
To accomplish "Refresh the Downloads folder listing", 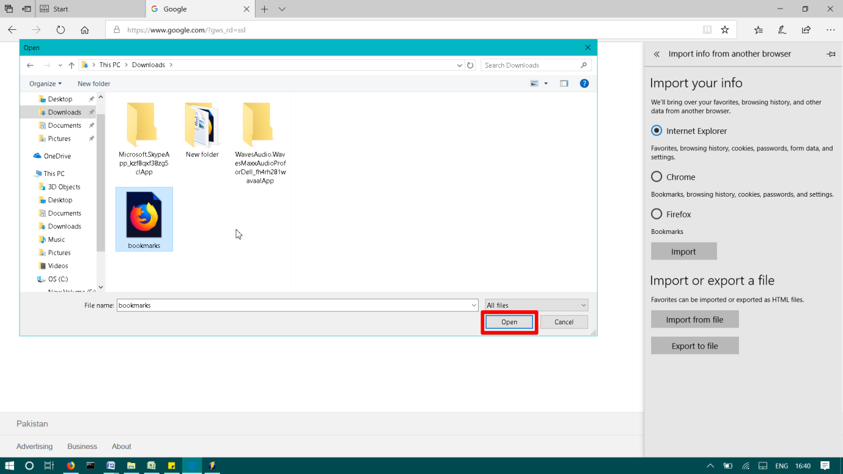I will 470,65.
